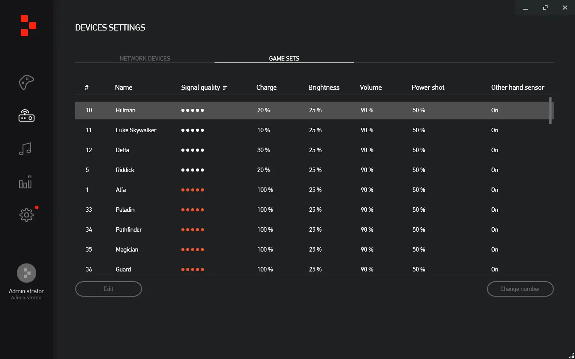Click Alfa's orange signal quality dots
This screenshot has height=359, width=575.
192,190
